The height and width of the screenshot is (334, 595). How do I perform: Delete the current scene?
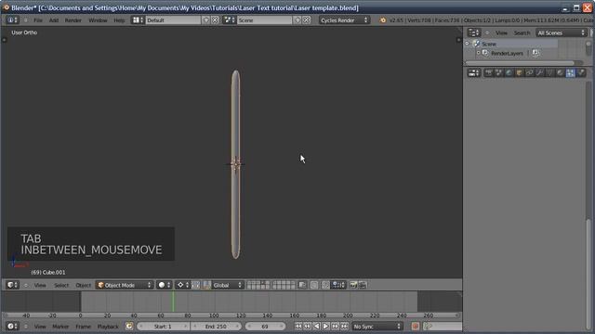coord(307,20)
